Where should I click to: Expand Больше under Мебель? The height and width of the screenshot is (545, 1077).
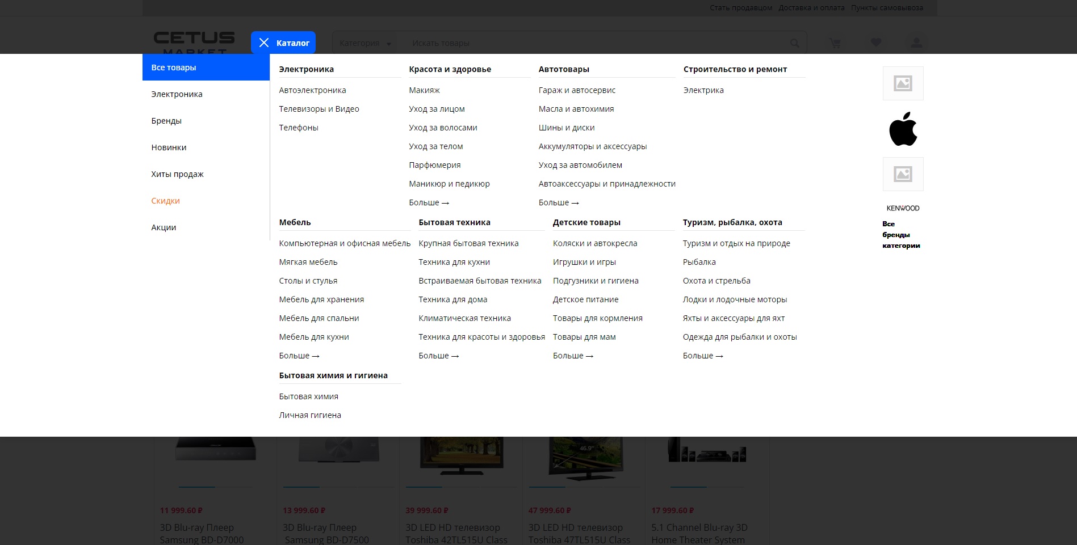(x=299, y=356)
